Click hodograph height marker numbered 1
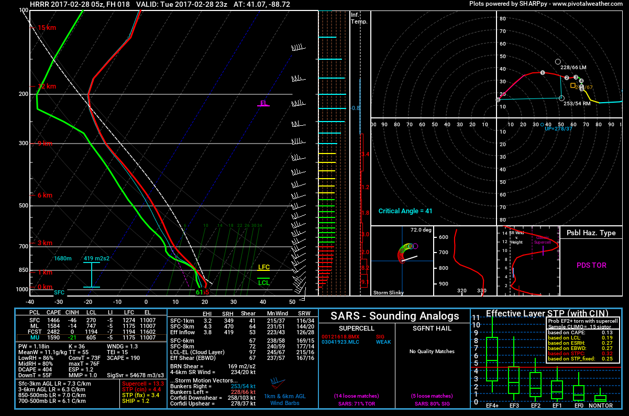Image resolution: width=629 pixels, height=416 pixels. pyautogui.click(x=543, y=73)
